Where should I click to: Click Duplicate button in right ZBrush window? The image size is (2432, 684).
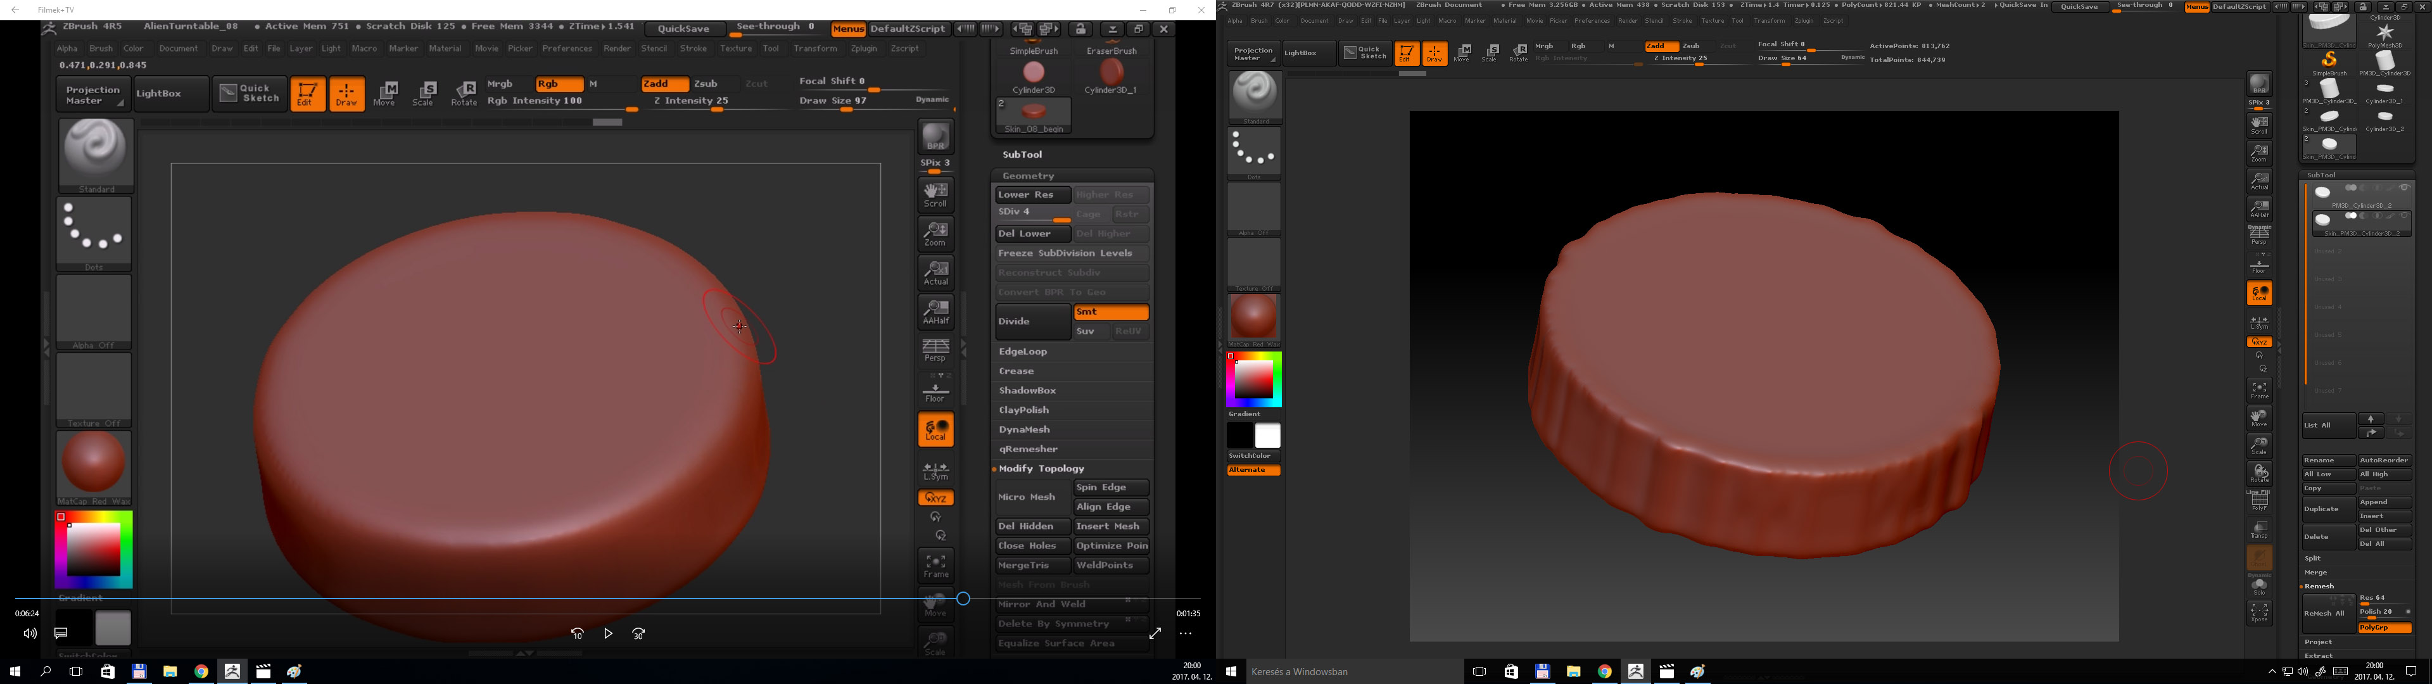pos(2328,509)
